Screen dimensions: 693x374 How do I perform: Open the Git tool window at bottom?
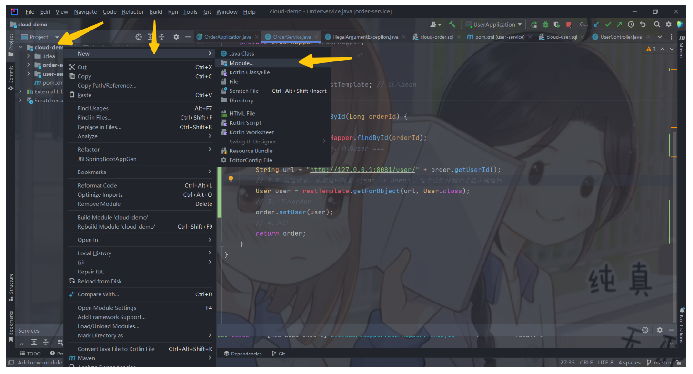pyautogui.click(x=279, y=354)
